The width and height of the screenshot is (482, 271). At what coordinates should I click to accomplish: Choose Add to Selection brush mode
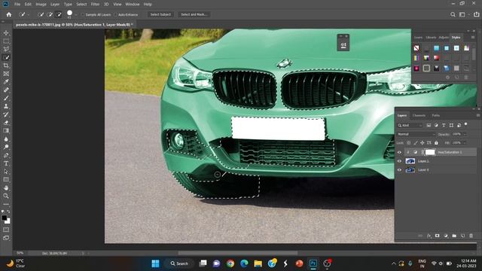50,14
